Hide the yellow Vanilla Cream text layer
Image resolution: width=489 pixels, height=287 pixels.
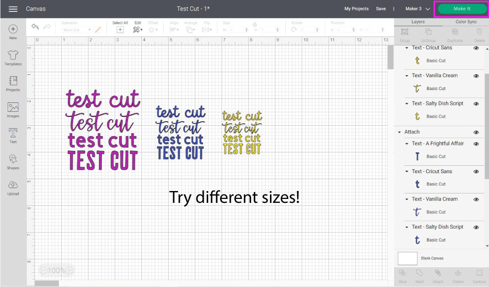click(x=476, y=76)
